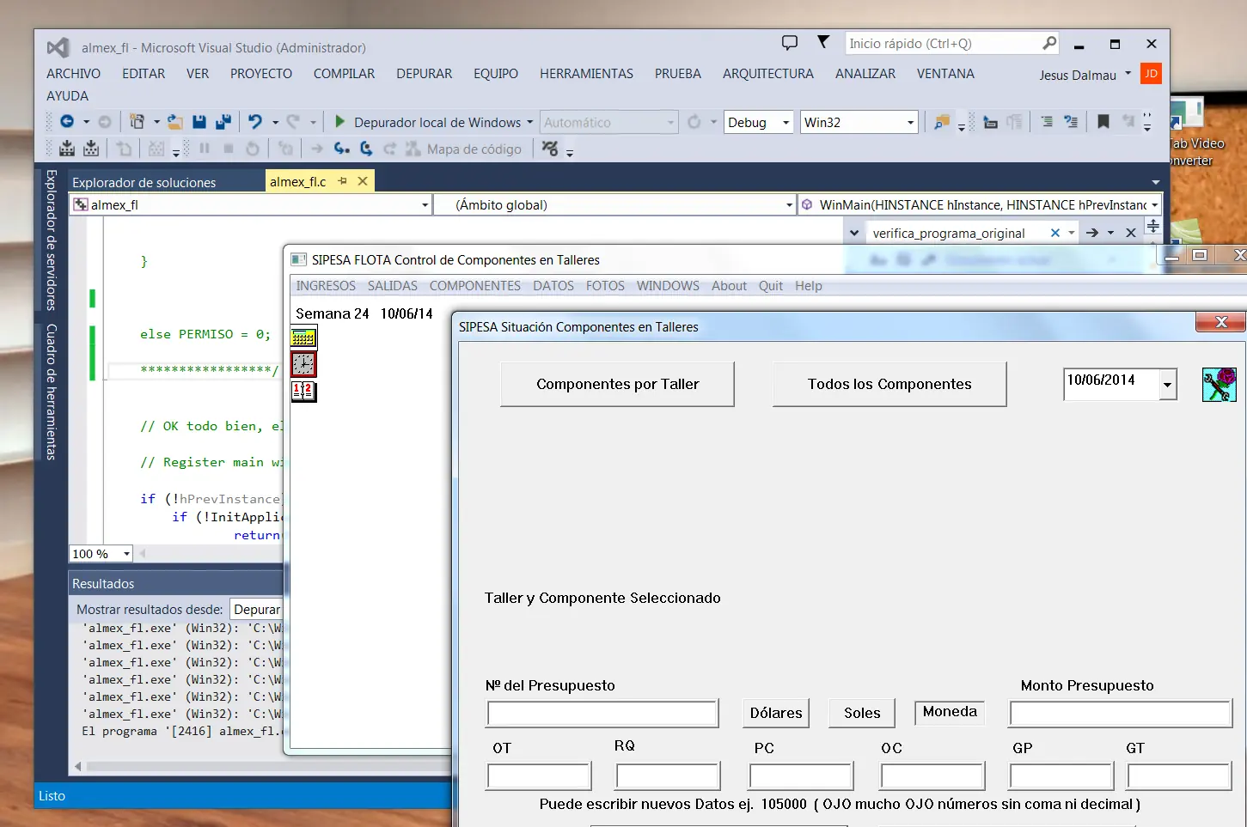Screen dimensions: 1247x827
Task: Open the HERRAMIENTAS menu
Action: (x=586, y=74)
